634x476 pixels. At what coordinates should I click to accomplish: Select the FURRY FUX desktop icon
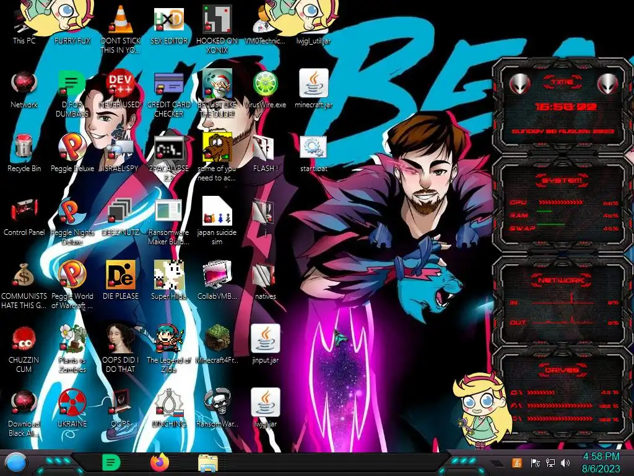[72, 24]
